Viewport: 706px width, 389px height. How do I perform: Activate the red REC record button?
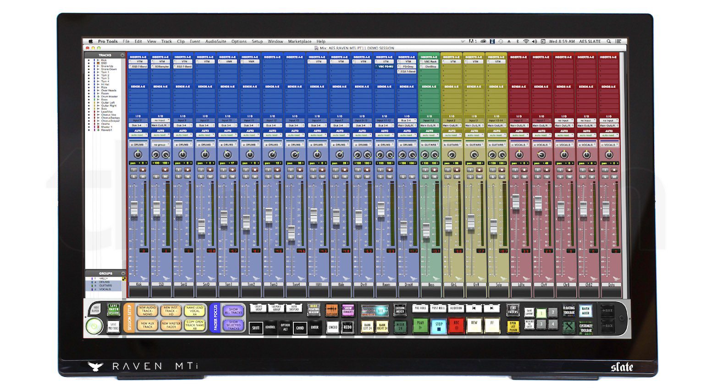[457, 324]
